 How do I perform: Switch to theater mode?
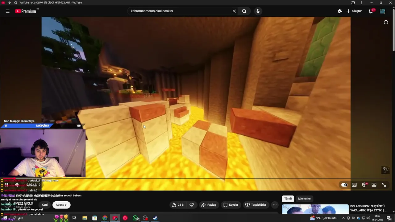(x=374, y=185)
